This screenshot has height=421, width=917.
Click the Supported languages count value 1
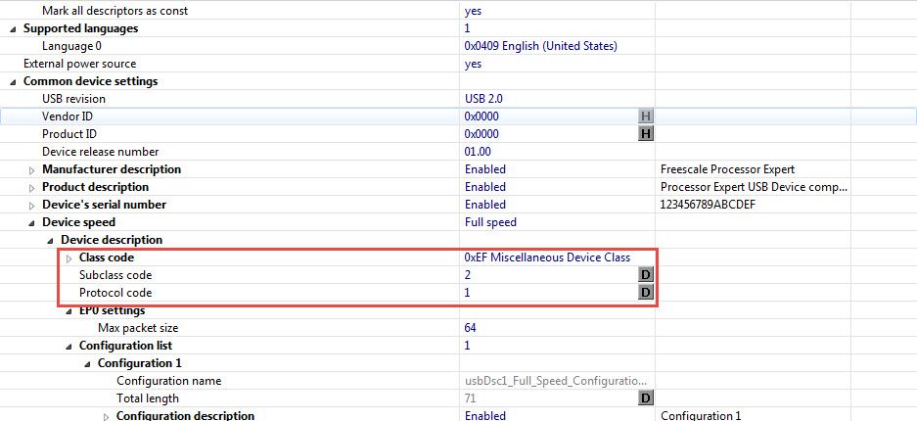(x=468, y=28)
